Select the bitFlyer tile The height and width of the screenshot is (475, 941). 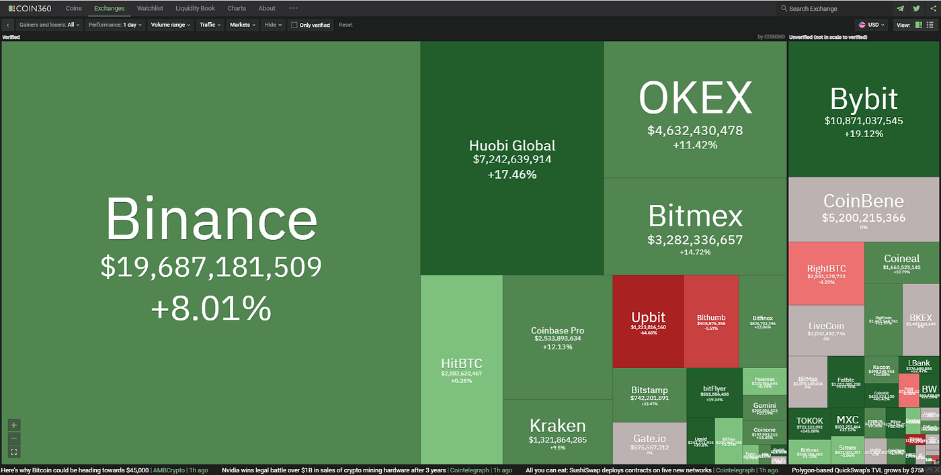coord(714,392)
